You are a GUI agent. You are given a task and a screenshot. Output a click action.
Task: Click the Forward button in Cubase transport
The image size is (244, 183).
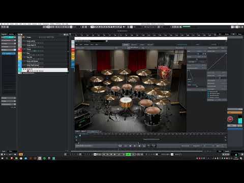pos(111,155)
